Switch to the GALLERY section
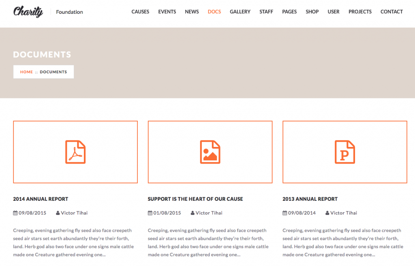415x266 pixels. [240, 12]
